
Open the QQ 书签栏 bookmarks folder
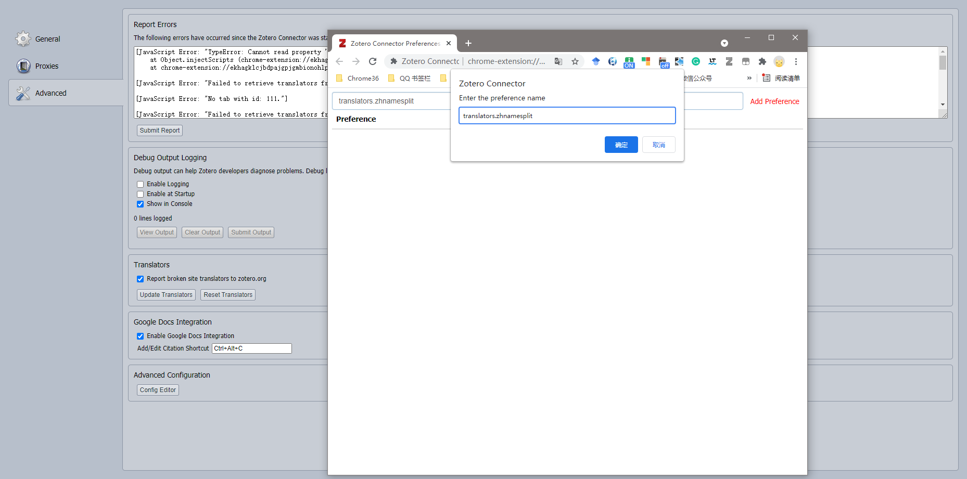click(410, 78)
